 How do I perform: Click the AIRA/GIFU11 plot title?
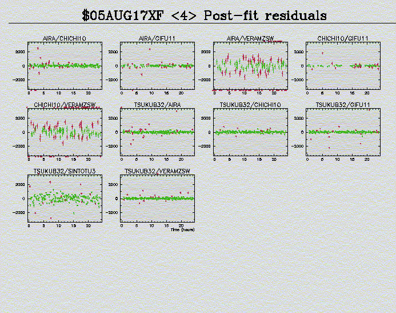(x=157, y=38)
